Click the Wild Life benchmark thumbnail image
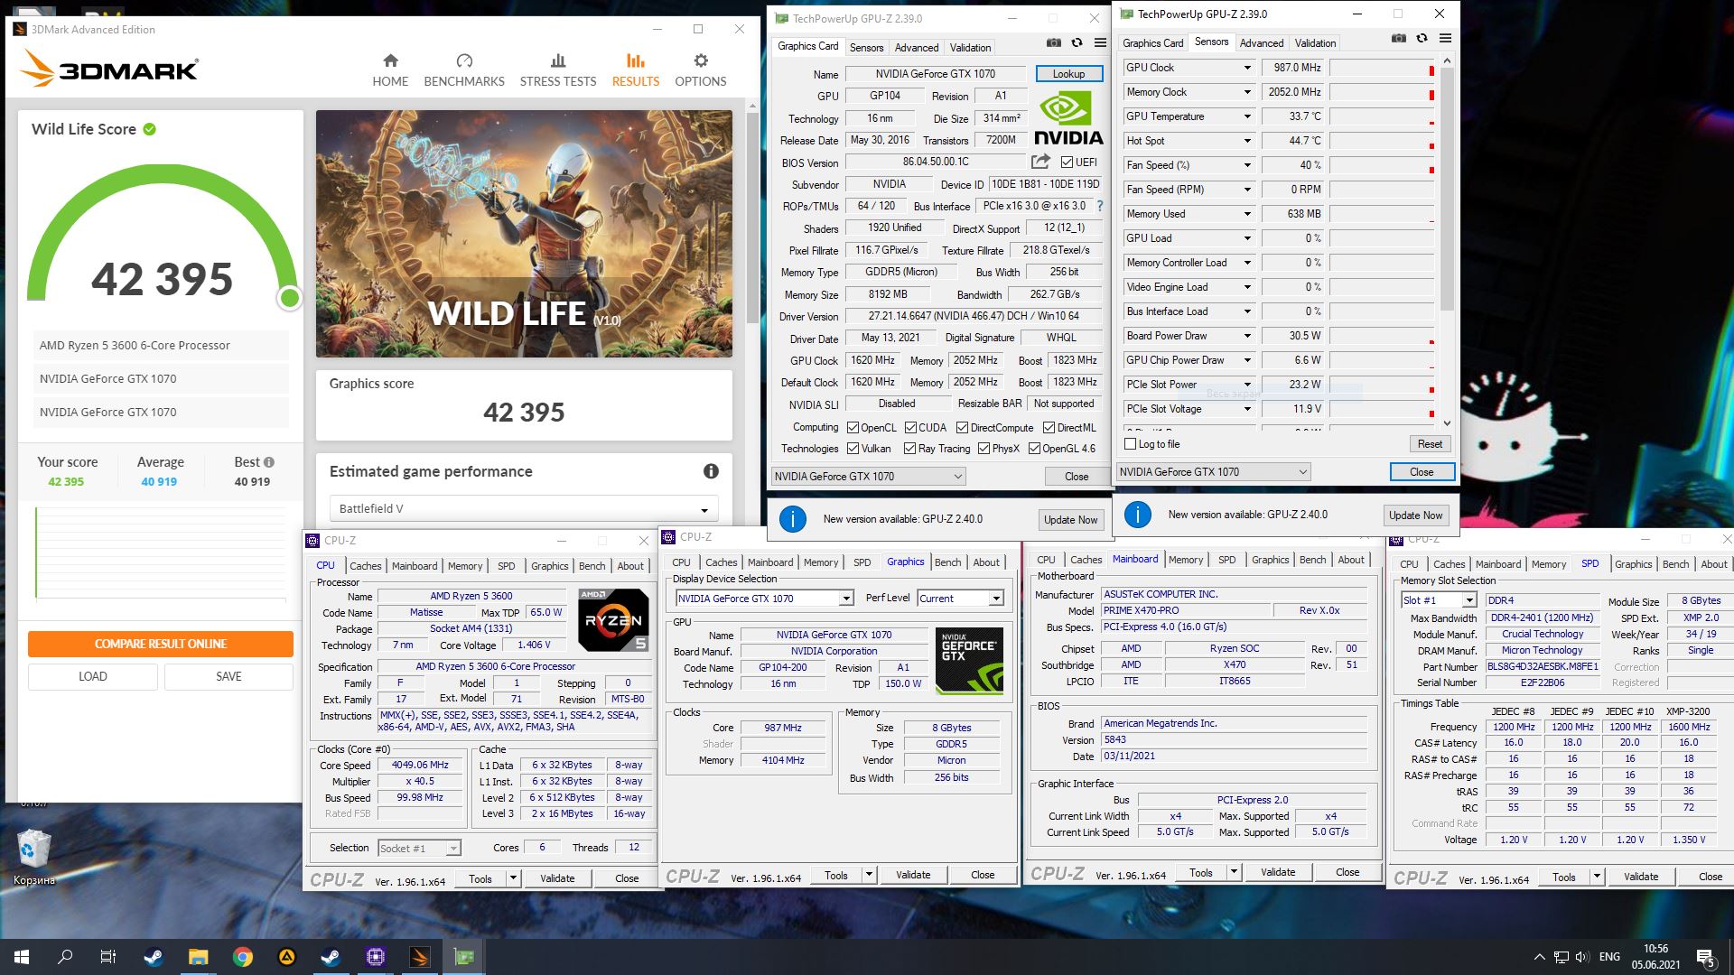 point(524,234)
